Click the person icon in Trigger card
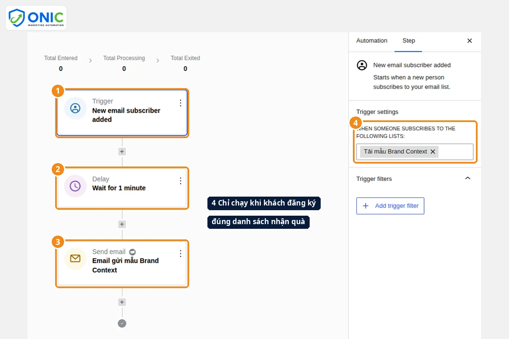This screenshot has width=509, height=339. pyautogui.click(x=75, y=108)
